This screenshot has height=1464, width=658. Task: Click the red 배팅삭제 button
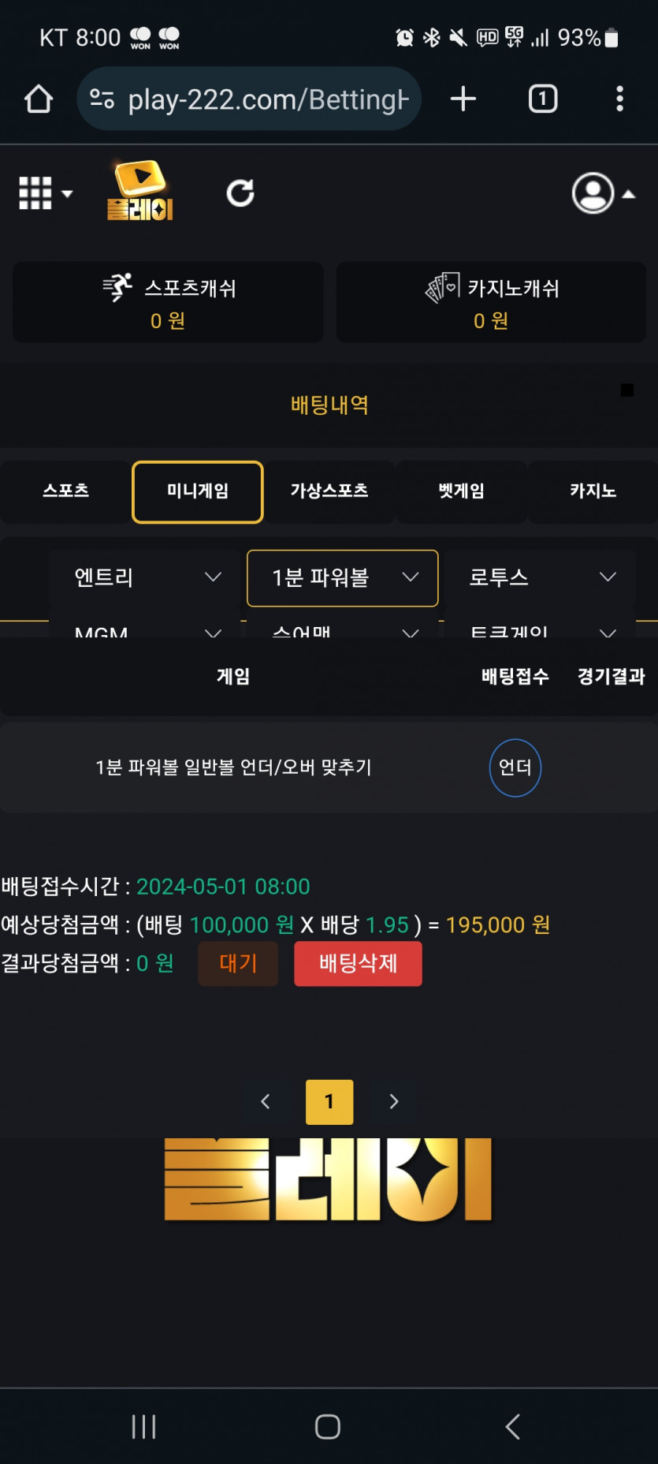(359, 963)
